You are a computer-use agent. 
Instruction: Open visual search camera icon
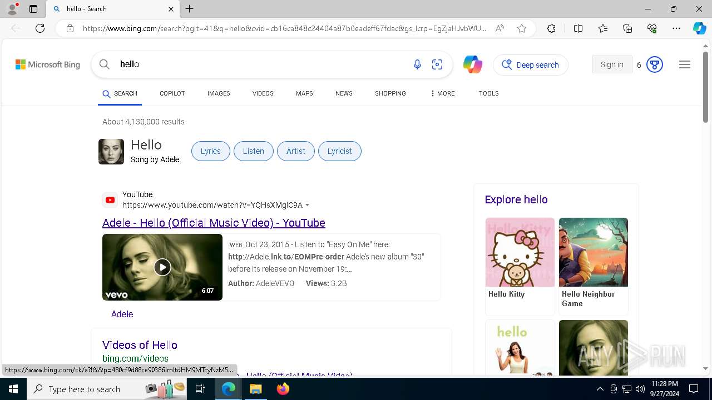pyautogui.click(x=437, y=64)
